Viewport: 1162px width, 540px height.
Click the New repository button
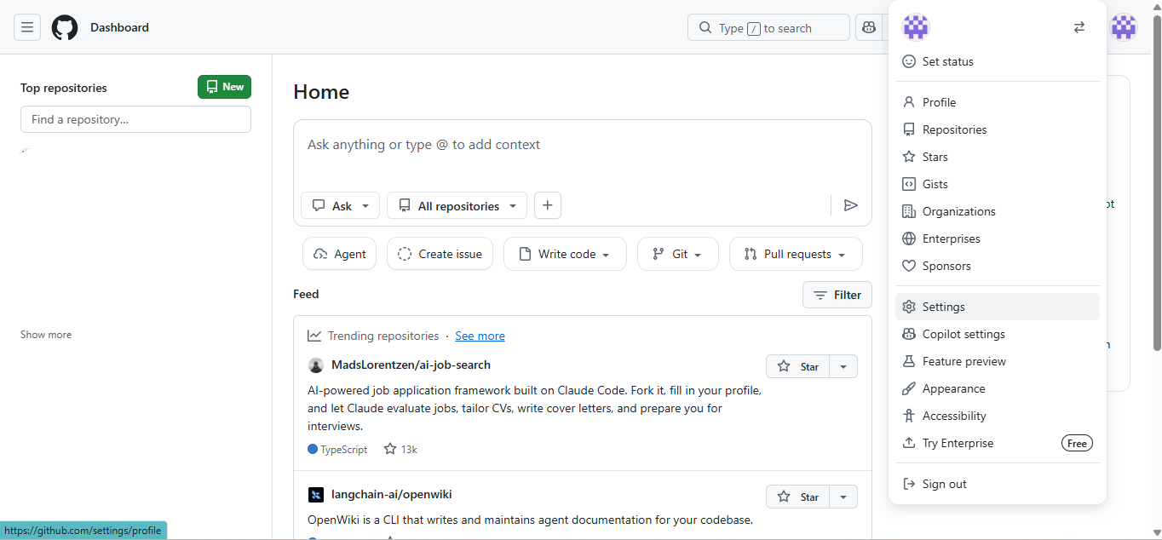click(224, 87)
